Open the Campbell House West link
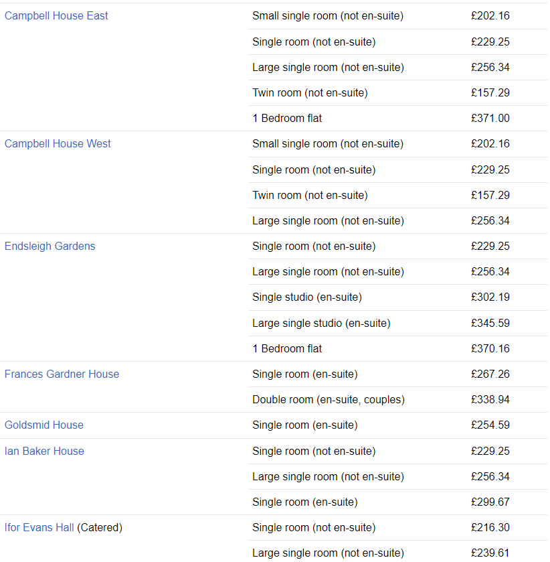 point(58,144)
